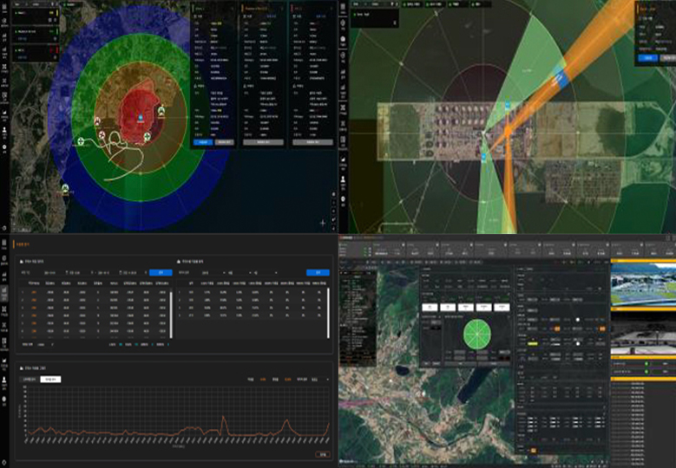
Task: Toggle lower green switch below console video feeds
Action: (646, 371)
